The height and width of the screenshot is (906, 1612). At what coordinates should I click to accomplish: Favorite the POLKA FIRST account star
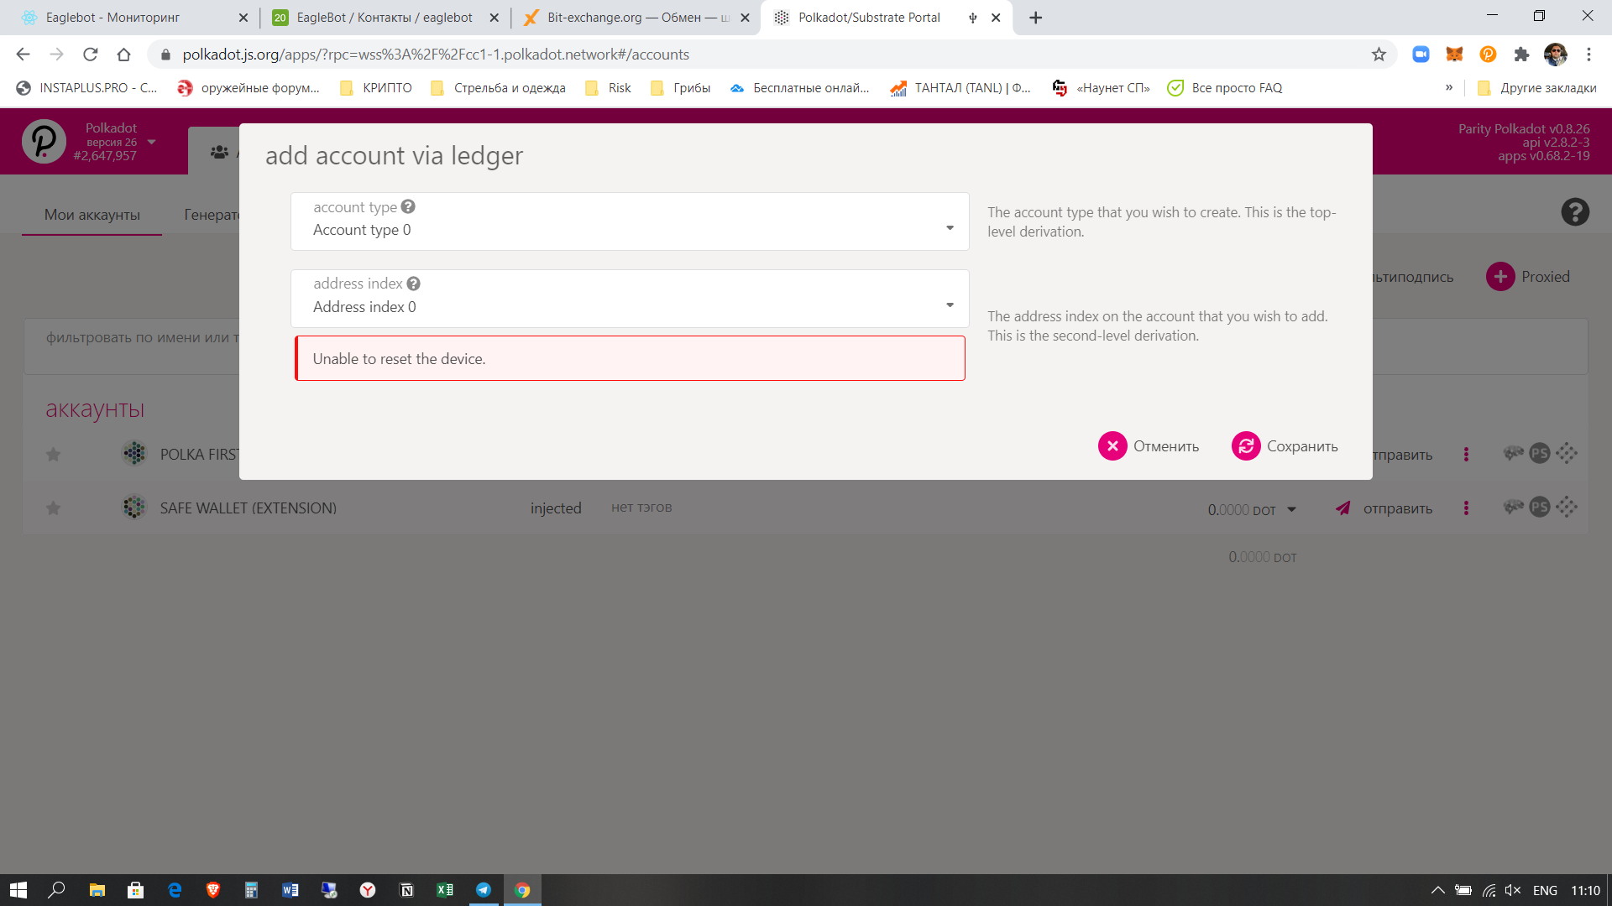(x=53, y=455)
